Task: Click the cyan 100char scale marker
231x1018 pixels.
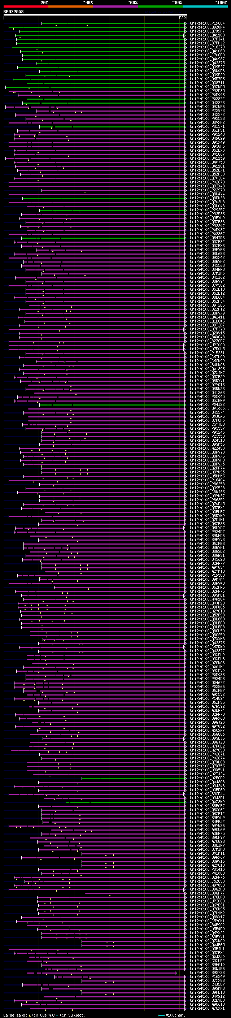Action: tap(161, 1015)
